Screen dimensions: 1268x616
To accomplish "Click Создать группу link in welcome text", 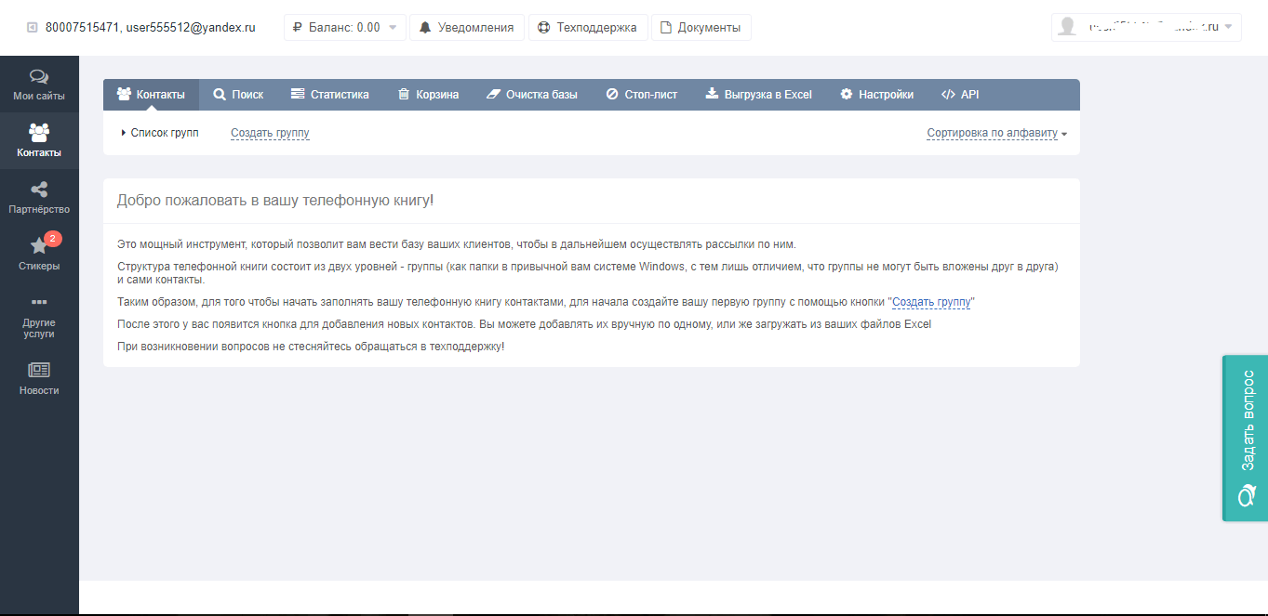I will (931, 302).
